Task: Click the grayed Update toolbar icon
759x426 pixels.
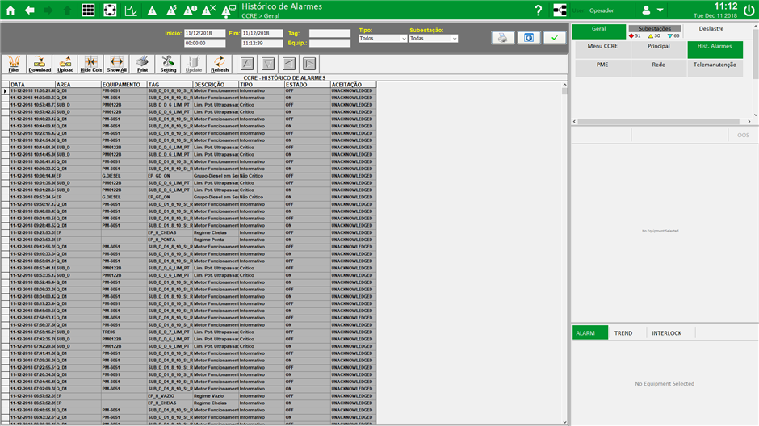Action: click(x=194, y=64)
